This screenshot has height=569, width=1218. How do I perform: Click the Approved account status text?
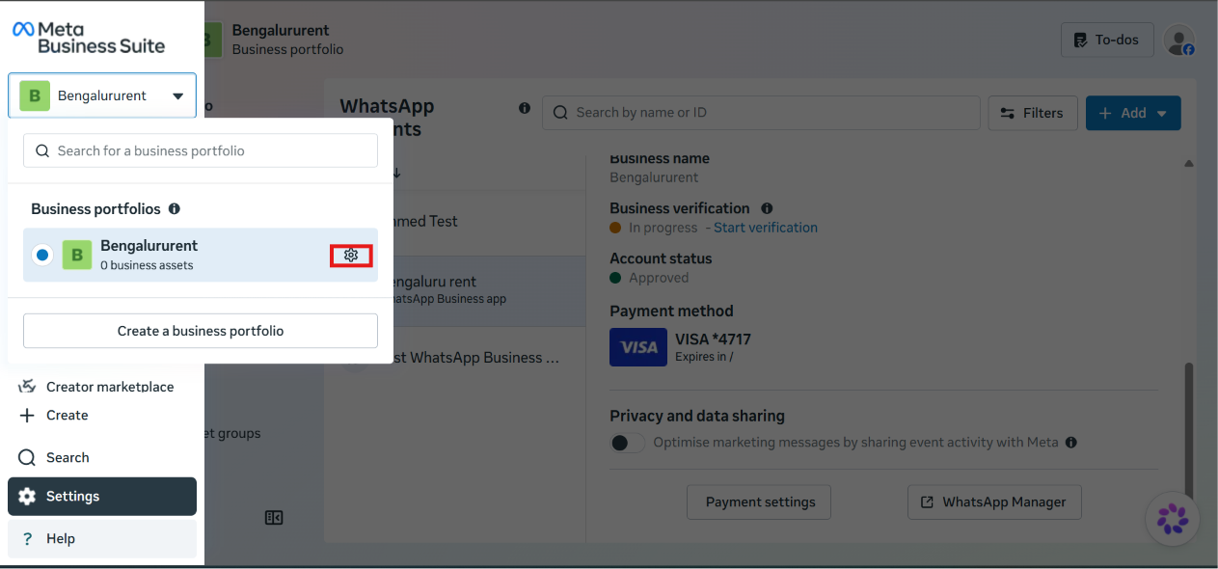[x=659, y=278]
